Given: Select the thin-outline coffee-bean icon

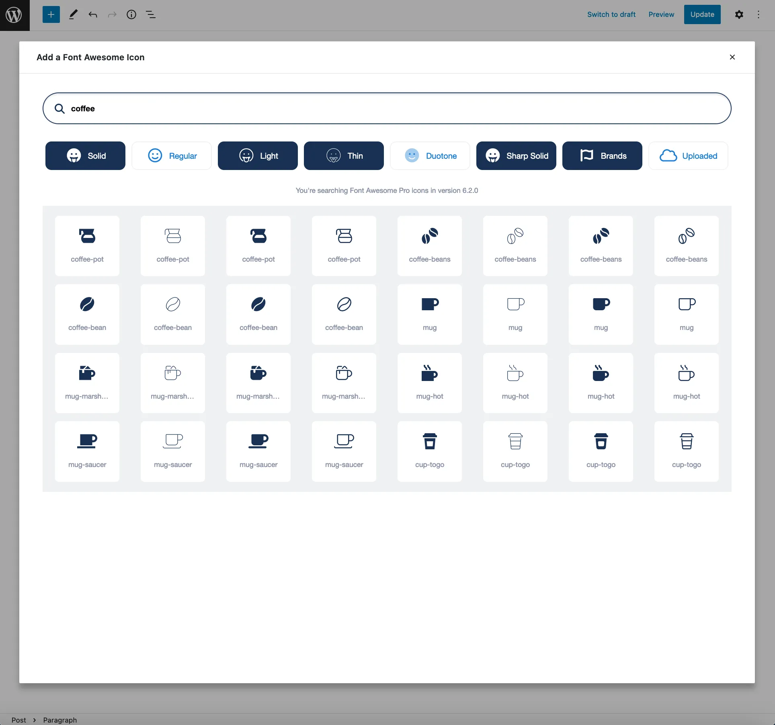Looking at the screenshot, I should (x=173, y=314).
